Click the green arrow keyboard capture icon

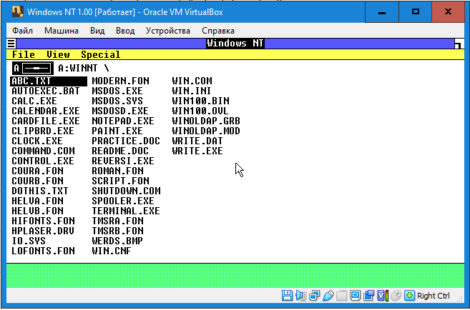coord(409,296)
